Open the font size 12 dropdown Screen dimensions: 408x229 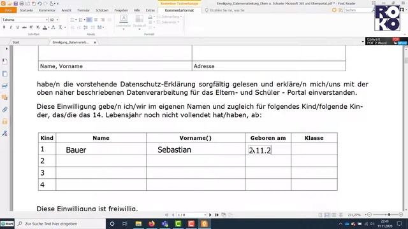pos(57,20)
